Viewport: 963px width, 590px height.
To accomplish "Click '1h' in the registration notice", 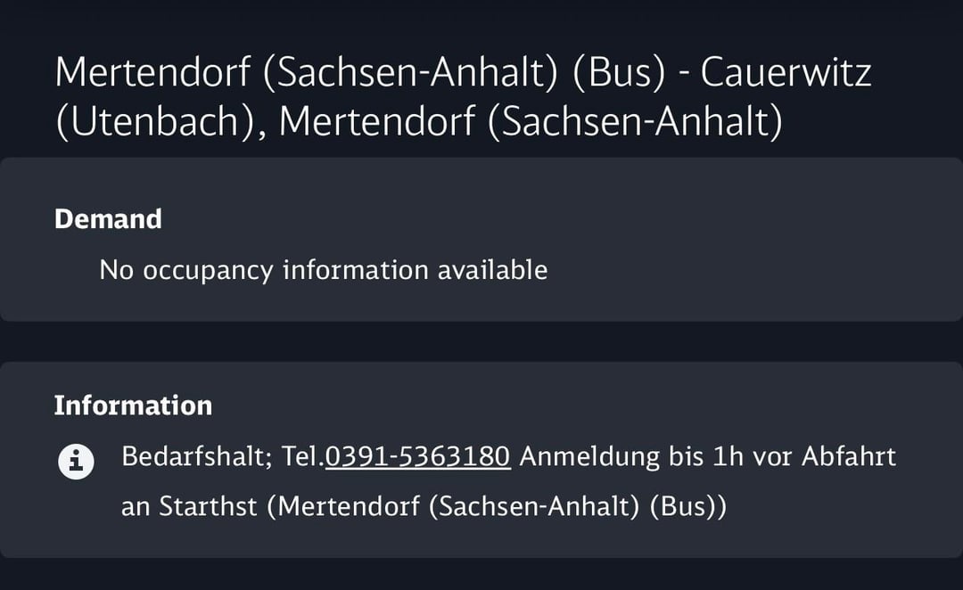I will click(x=728, y=456).
